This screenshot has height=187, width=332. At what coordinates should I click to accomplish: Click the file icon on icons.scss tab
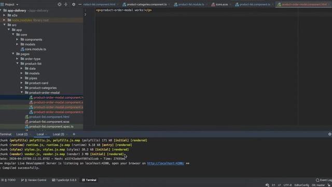[213, 5]
